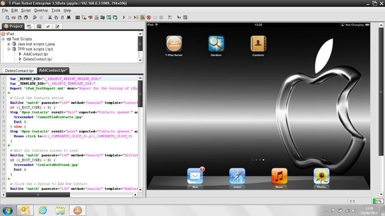Screen dimensions: 385x216
Task: Click the Copy icon in toolbar
Action: [56, 17]
